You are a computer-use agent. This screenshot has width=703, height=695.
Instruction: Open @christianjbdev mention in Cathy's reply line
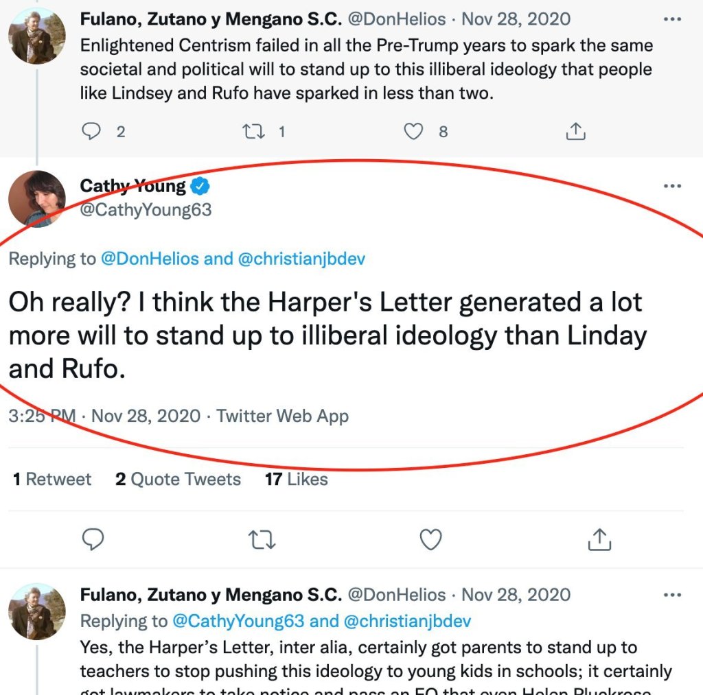tap(301, 259)
